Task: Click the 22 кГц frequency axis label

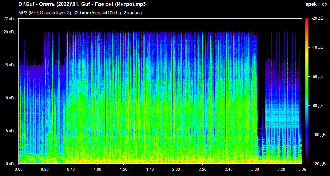Action: click(x=10, y=19)
